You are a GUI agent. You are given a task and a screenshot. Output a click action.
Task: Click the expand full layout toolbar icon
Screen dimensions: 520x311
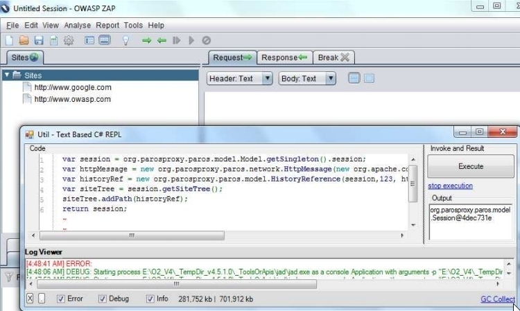pyautogui.click(x=104, y=41)
